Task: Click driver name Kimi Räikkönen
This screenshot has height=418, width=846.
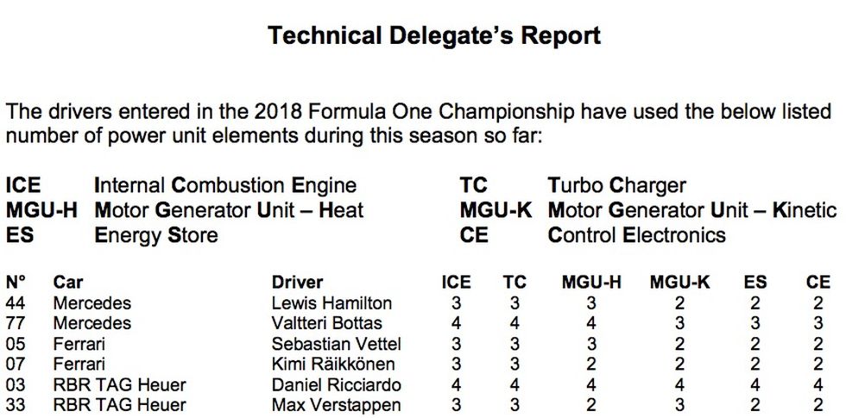Action: pyautogui.click(x=333, y=364)
